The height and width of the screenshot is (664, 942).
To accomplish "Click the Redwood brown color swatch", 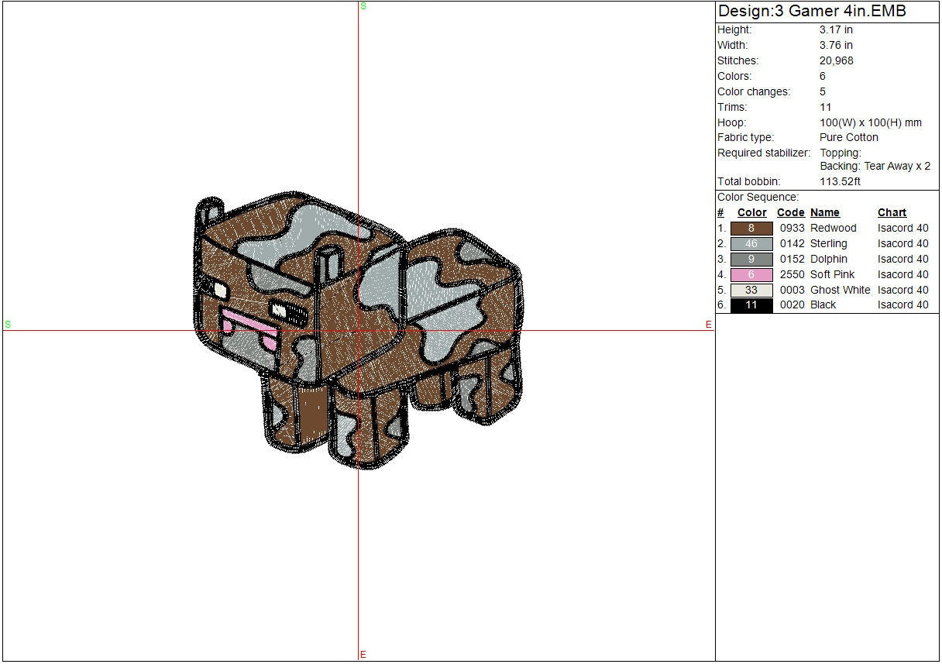I will 751,229.
